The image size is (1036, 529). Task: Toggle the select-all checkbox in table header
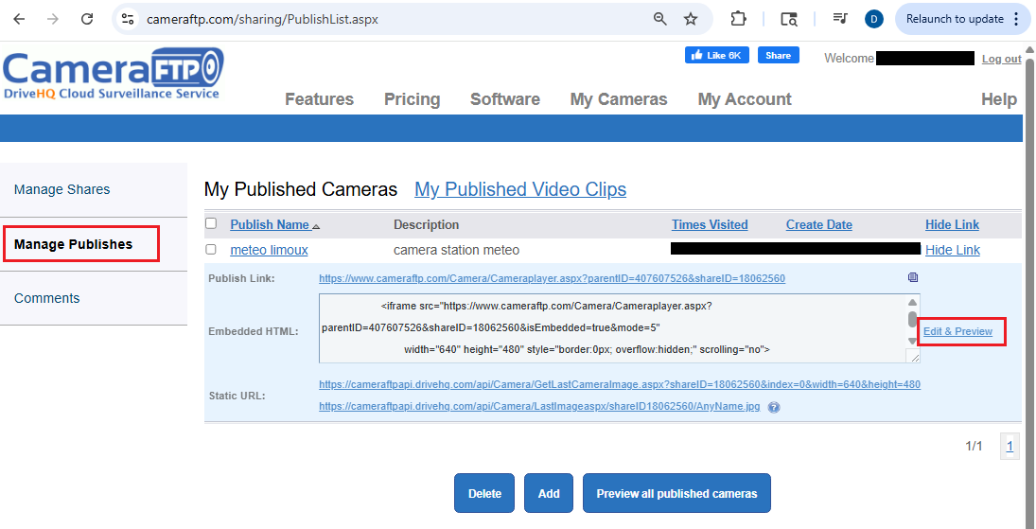point(211,224)
